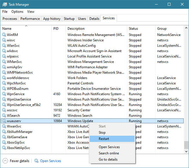Click the gear icon beside WManSvc
Viewport: 189px width, 168px height.
(x=4, y=62)
